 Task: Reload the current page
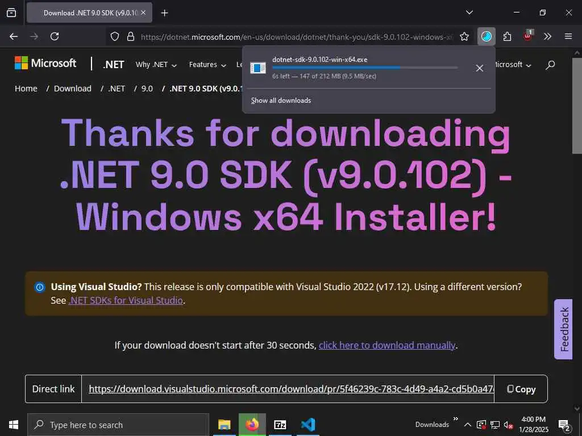point(55,36)
